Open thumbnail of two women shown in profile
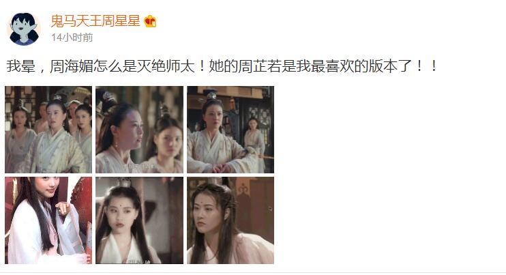Screen dimensions: 506x275 pyautogui.click(x=139, y=130)
